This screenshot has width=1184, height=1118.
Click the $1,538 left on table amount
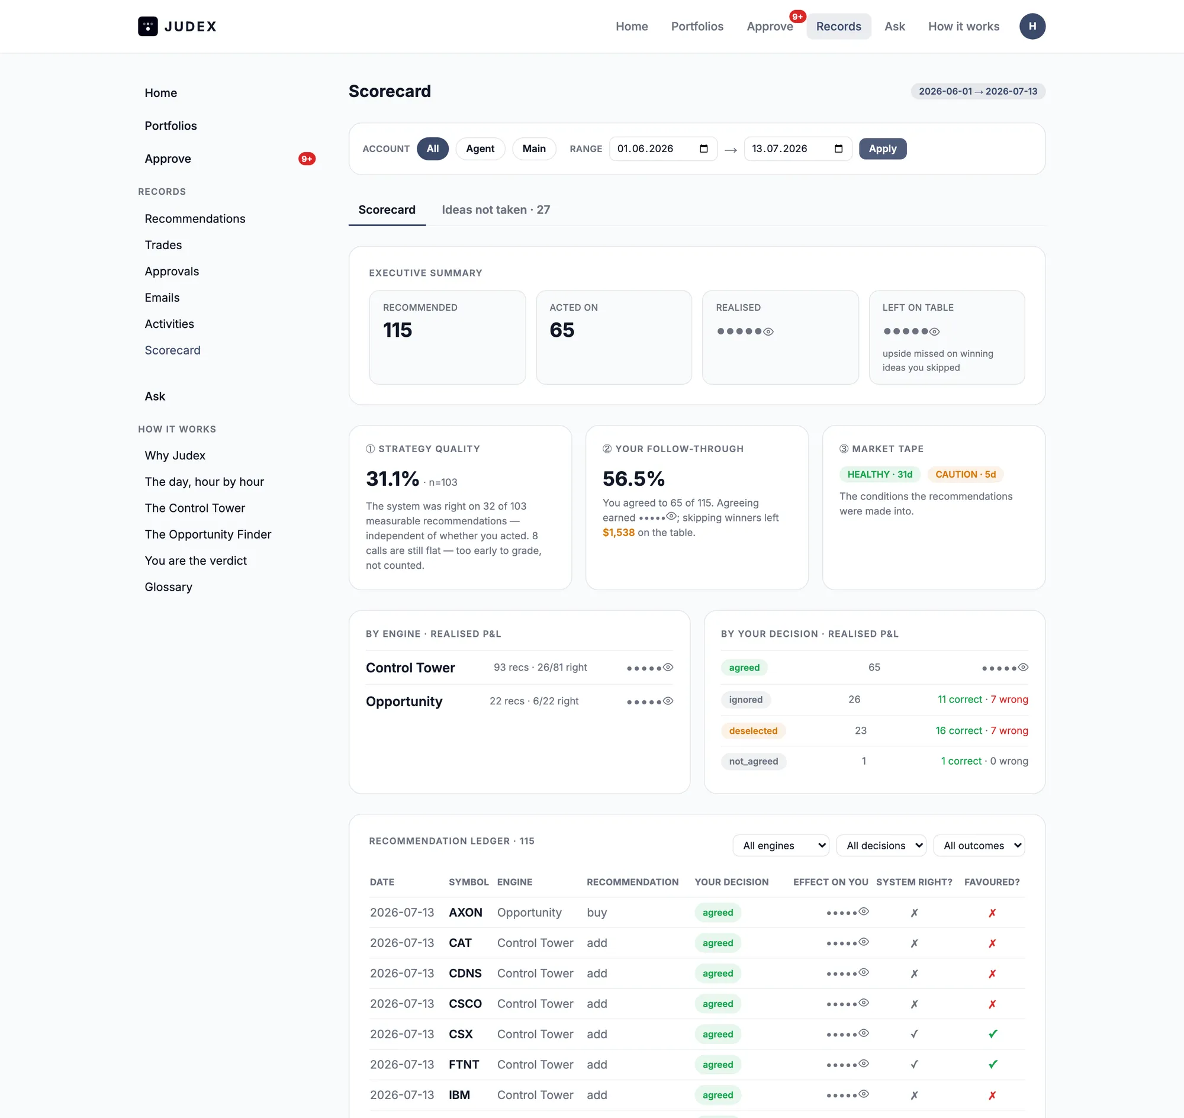pos(618,532)
